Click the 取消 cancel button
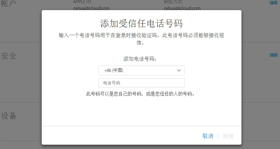Image resolution: width=280 pixels, height=149 pixels. pyautogui.click(x=208, y=136)
